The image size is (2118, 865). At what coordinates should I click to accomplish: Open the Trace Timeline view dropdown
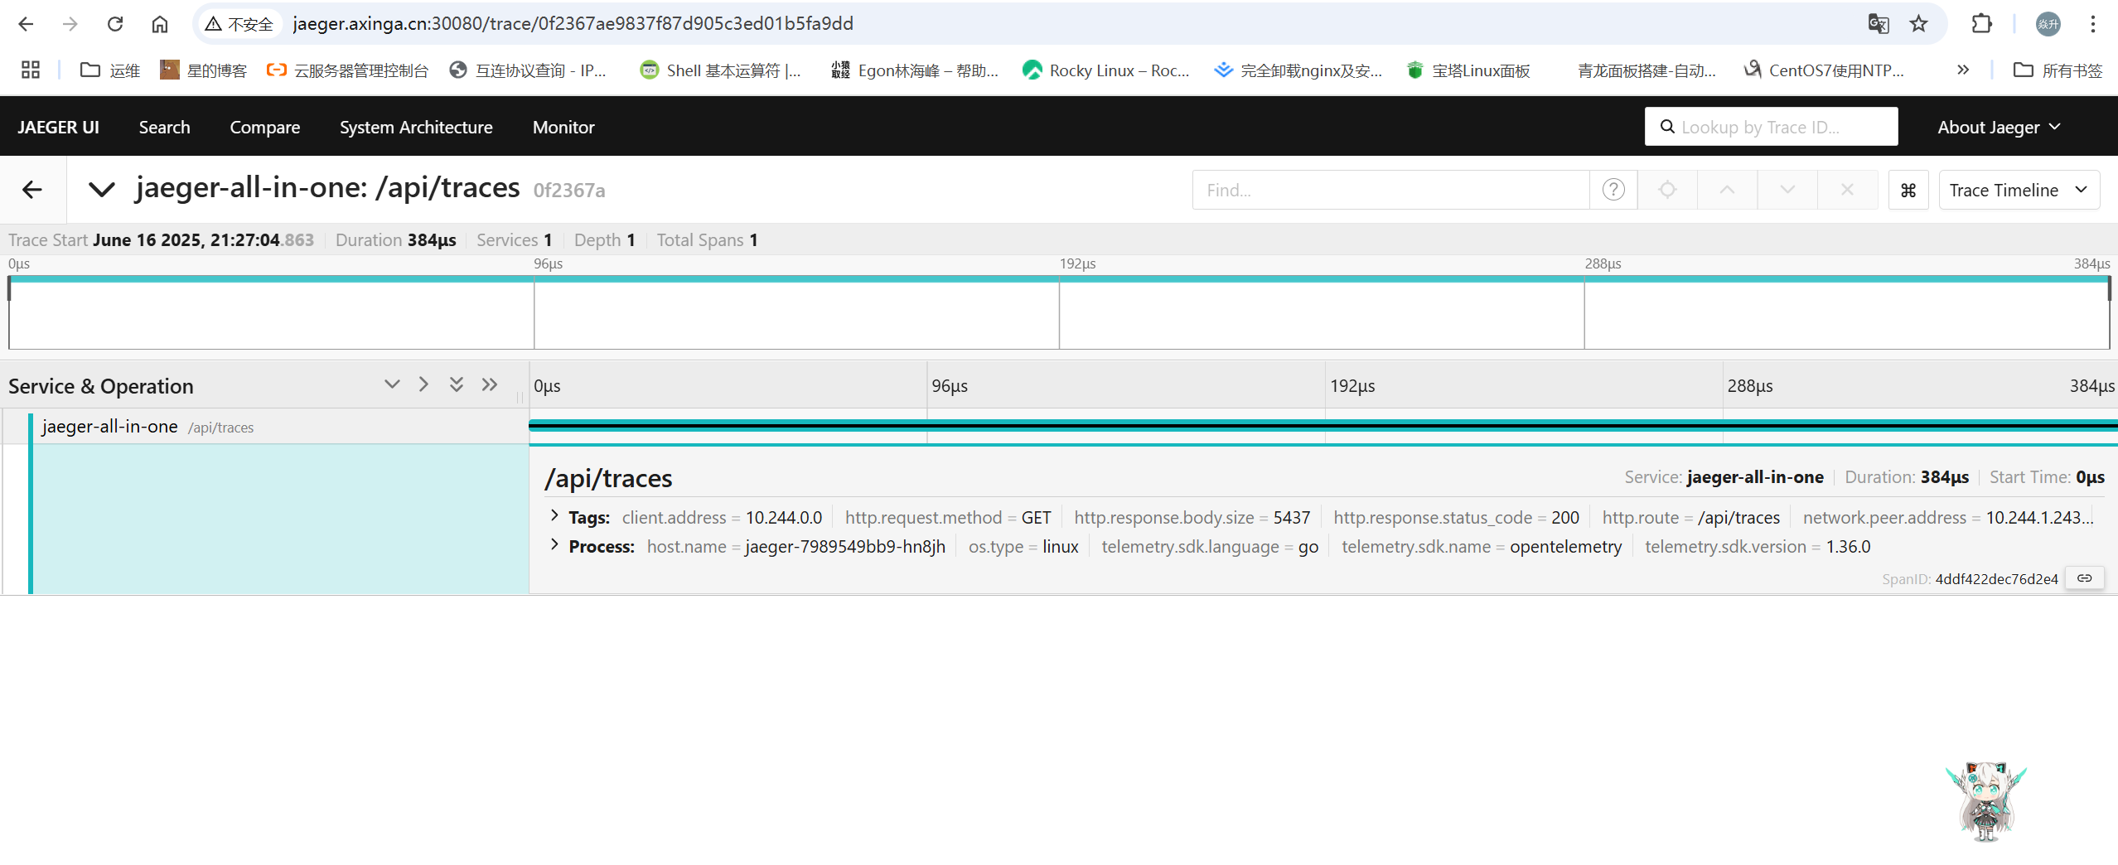point(2019,190)
